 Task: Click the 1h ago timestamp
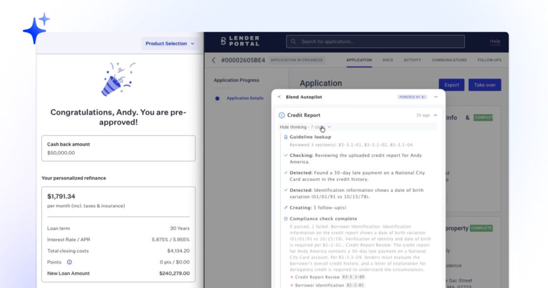(423, 115)
